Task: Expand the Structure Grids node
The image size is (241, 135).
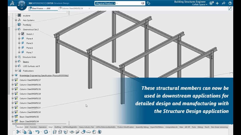Action: click(x=16, y=57)
